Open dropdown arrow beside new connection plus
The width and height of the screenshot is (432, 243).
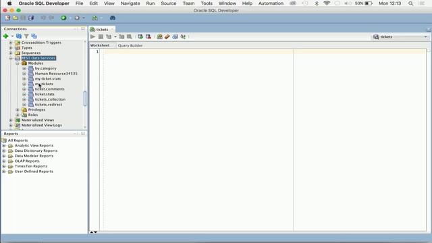click(12, 36)
